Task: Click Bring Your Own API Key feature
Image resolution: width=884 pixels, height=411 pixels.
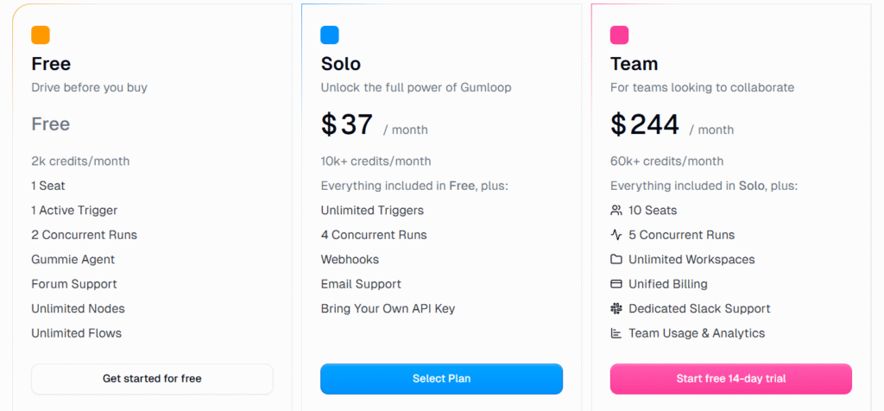Action: coord(388,308)
